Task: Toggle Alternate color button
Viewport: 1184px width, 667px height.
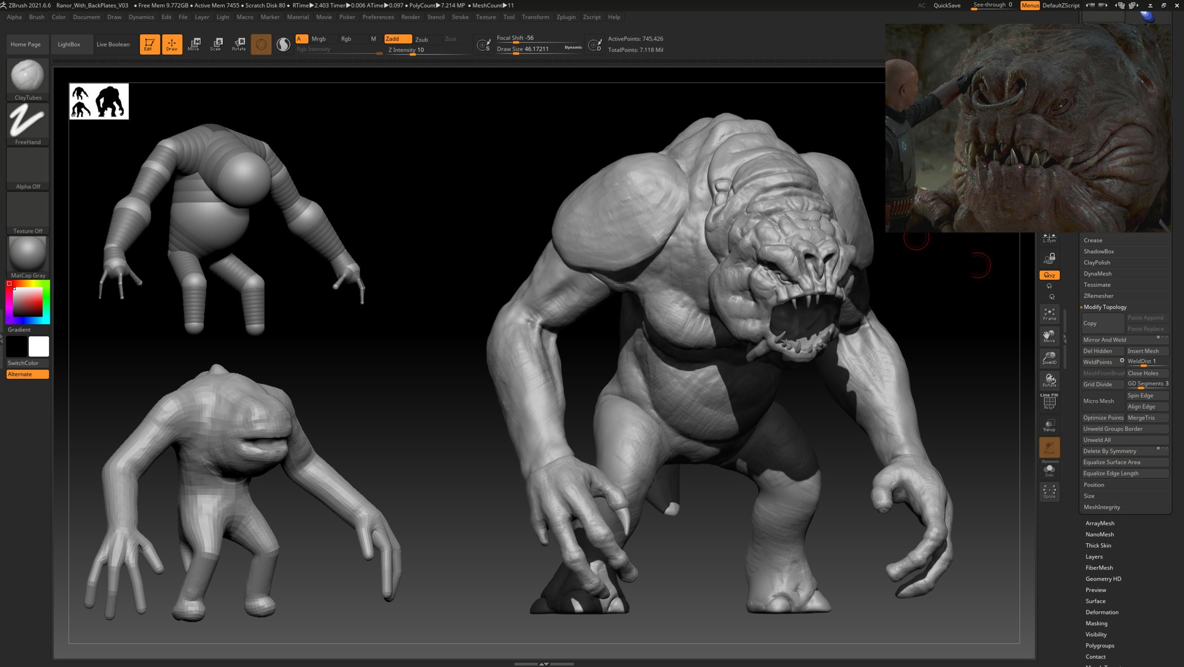Action: (28, 374)
